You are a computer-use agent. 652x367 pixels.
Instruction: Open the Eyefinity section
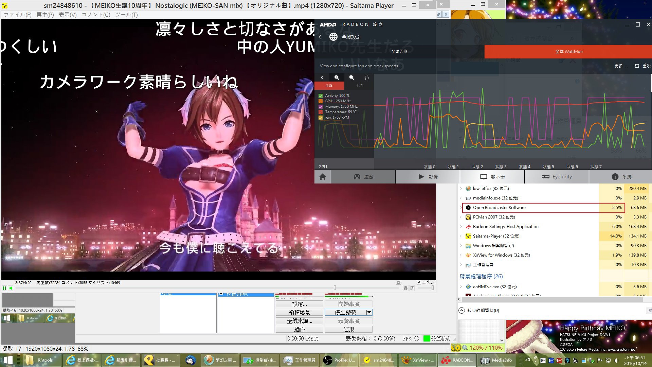tap(557, 177)
